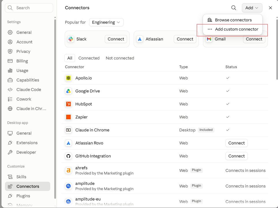Open Extensions in sidebar

(x=27, y=143)
